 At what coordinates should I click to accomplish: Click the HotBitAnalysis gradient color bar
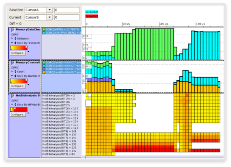pyautogui.click(x=19, y=109)
